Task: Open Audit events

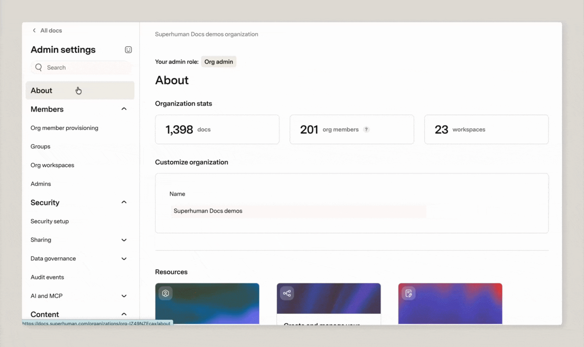Action: click(x=47, y=277)
